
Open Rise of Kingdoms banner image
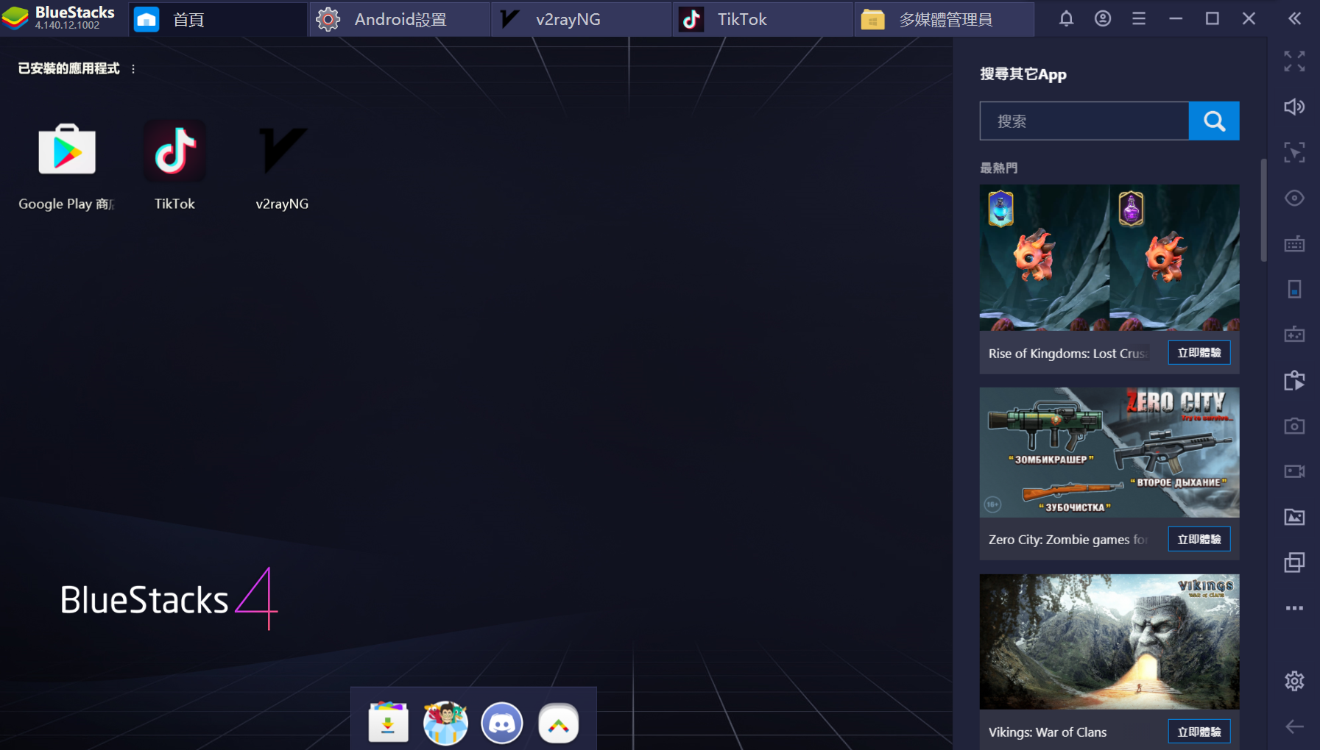coord(1109,257)
